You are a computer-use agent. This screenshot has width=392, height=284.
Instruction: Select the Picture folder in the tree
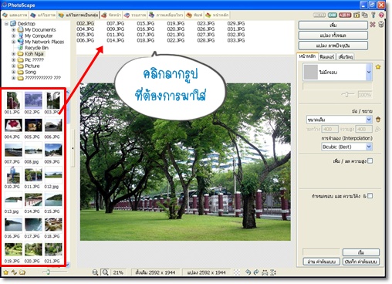click(x=32, y=66)
